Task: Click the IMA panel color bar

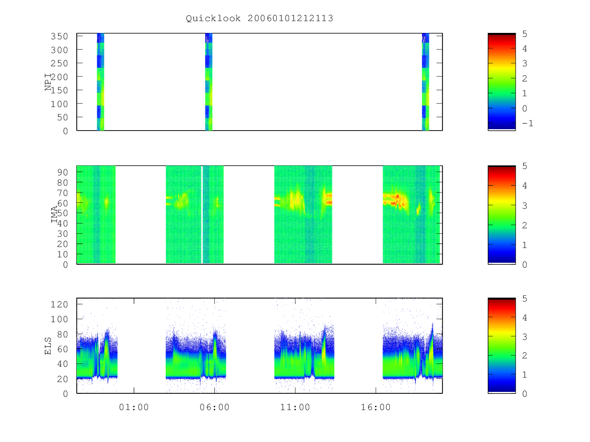Action: click(x=501, y=215)
